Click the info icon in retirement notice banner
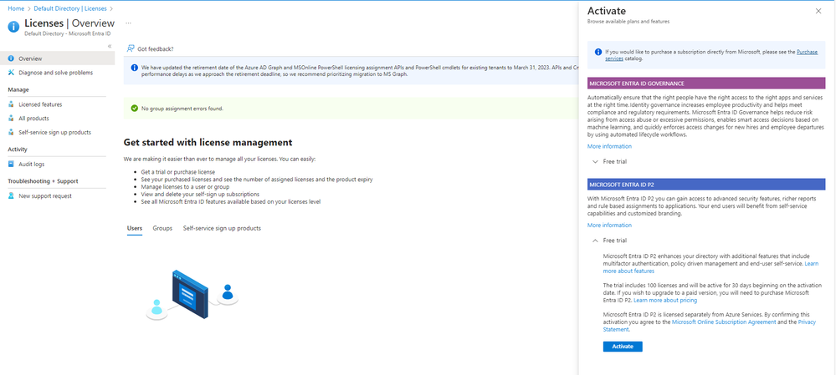836x375 pixels. [x=134, y=68]
